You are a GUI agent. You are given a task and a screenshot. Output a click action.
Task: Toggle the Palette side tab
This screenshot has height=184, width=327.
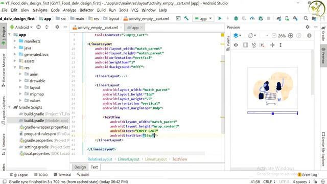click(x=228, y=43)
